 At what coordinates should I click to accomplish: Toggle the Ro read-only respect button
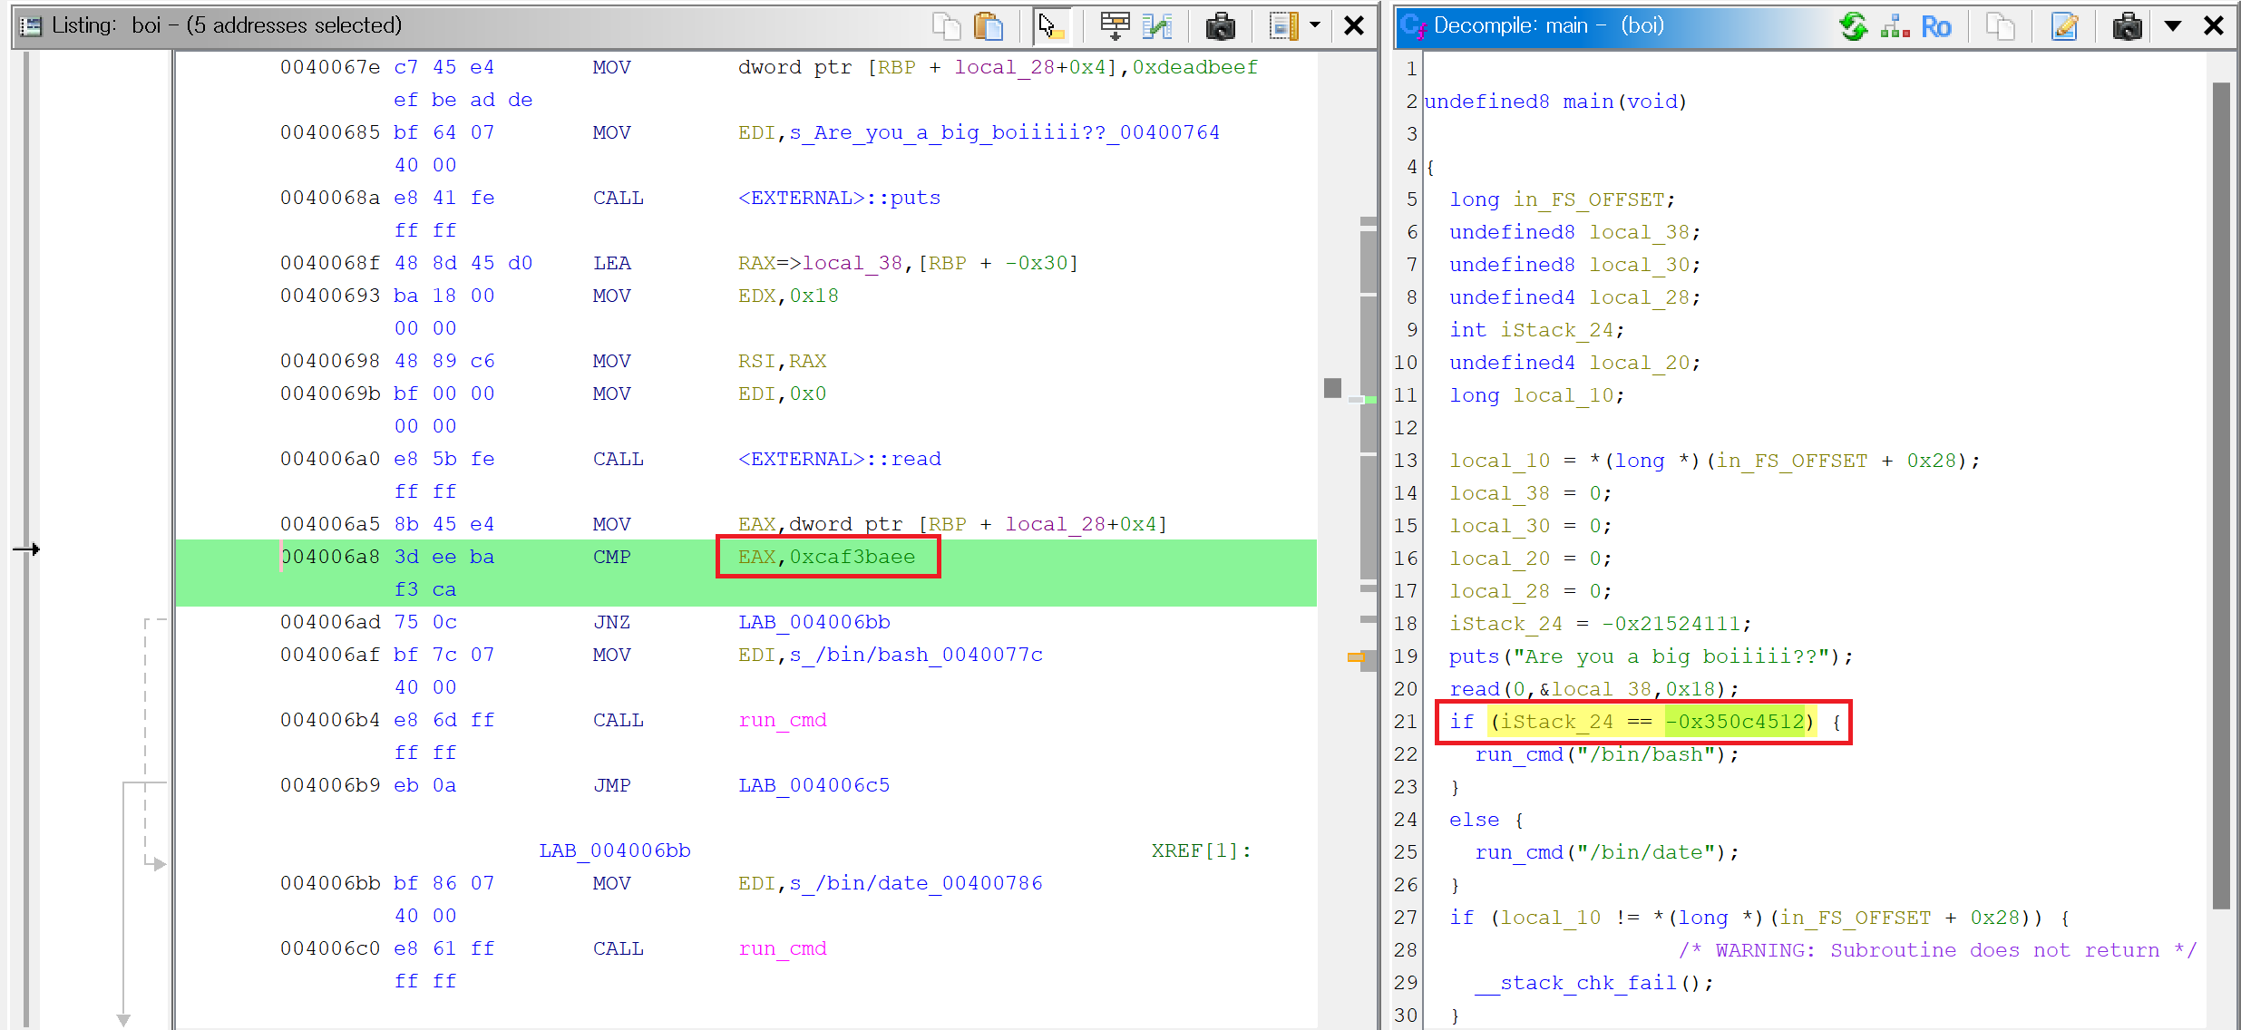1935,26
